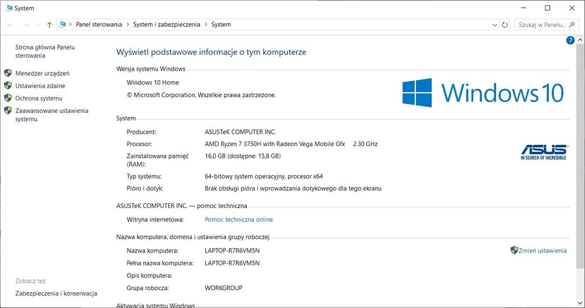Minimize the System window
Screen dimensions: 585x308
524,8
